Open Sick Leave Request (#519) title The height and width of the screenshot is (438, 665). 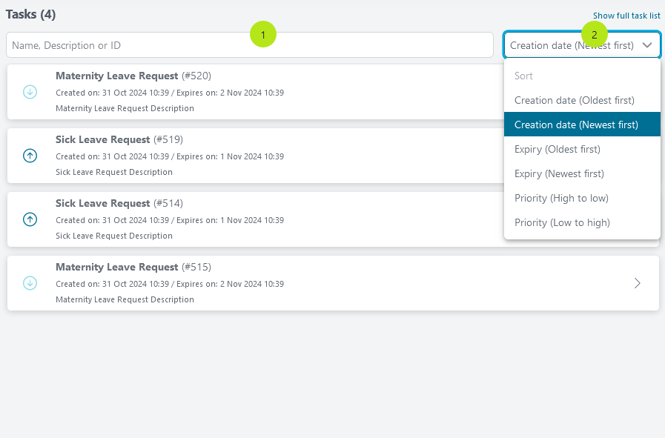tap(119, 139)
